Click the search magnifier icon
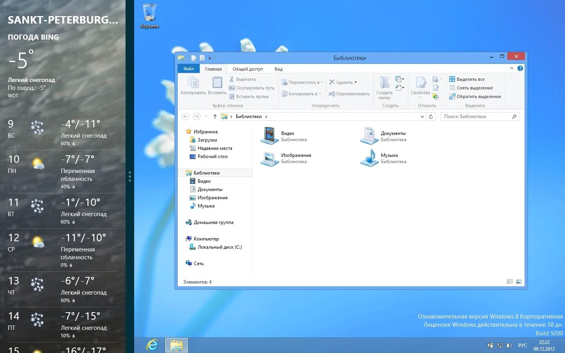The width and height of the screenshot is (565, 353). pyautogui.click(x=514, y=116)
